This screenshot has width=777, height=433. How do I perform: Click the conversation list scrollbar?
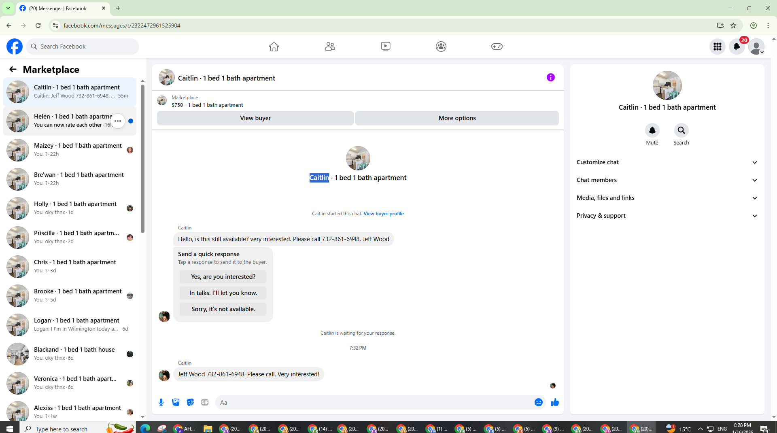pyautogui.click(x=142, y=159)
